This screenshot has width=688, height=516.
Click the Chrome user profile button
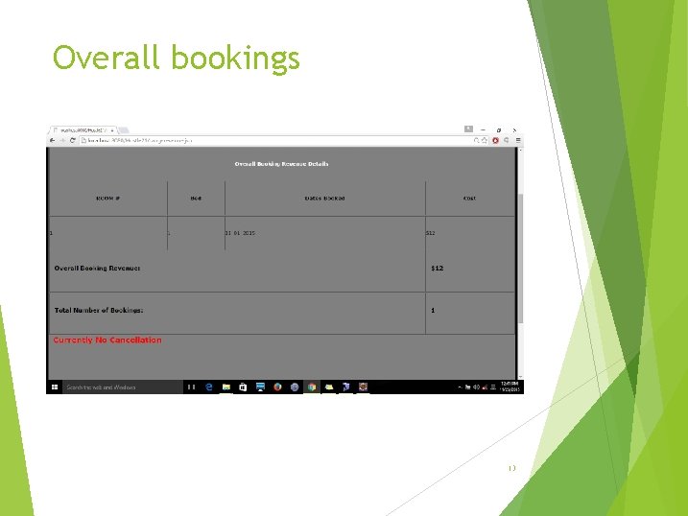pyautogui.click(x=468, y=129)
